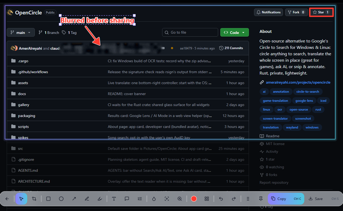Viewport: 343px width, 211px height.
Task: Star the OpenCircle repository
Action: click(321, 12)
